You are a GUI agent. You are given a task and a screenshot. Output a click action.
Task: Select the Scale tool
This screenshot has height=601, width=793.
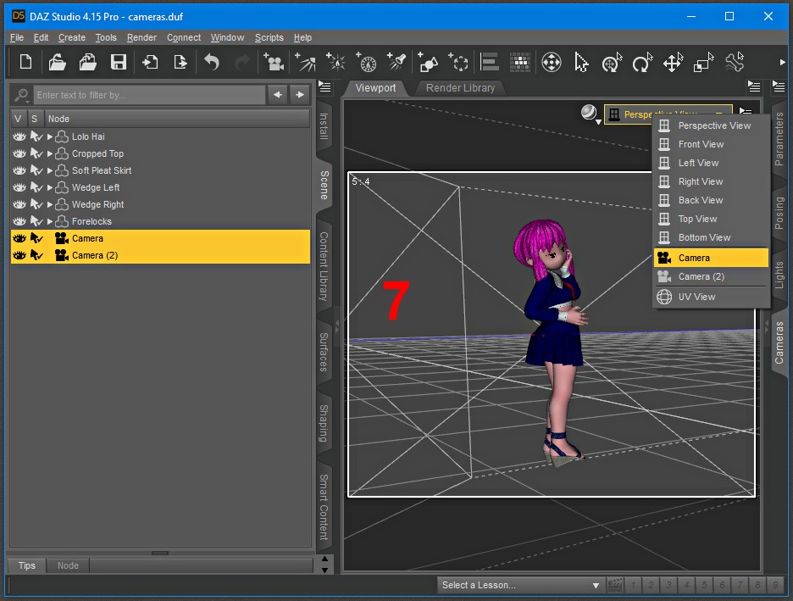point(703,62)
